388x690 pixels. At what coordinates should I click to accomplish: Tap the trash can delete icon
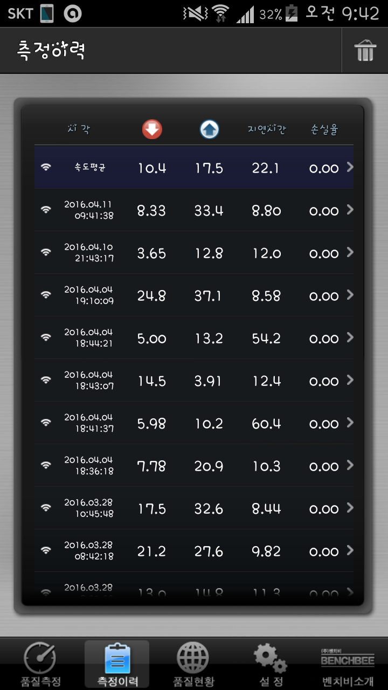point(365,51)
